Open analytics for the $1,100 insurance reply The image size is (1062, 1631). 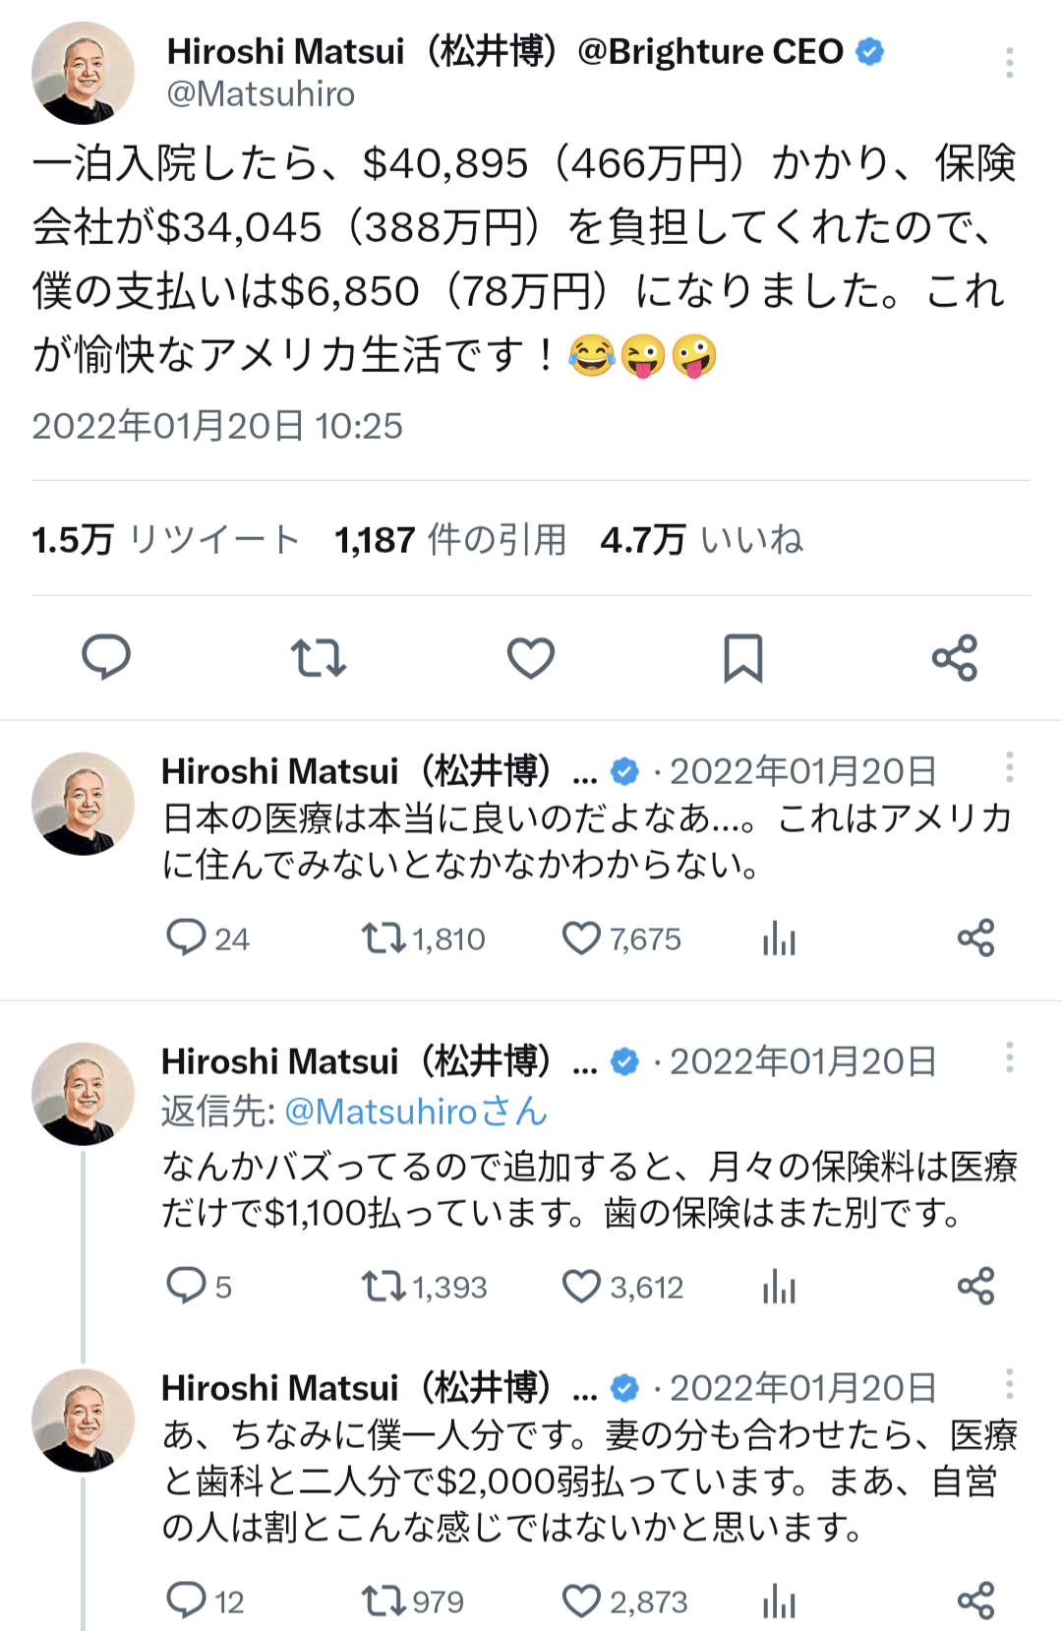click(779, 1287)
